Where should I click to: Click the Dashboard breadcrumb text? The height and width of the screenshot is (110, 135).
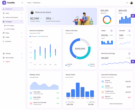(36, 3)
